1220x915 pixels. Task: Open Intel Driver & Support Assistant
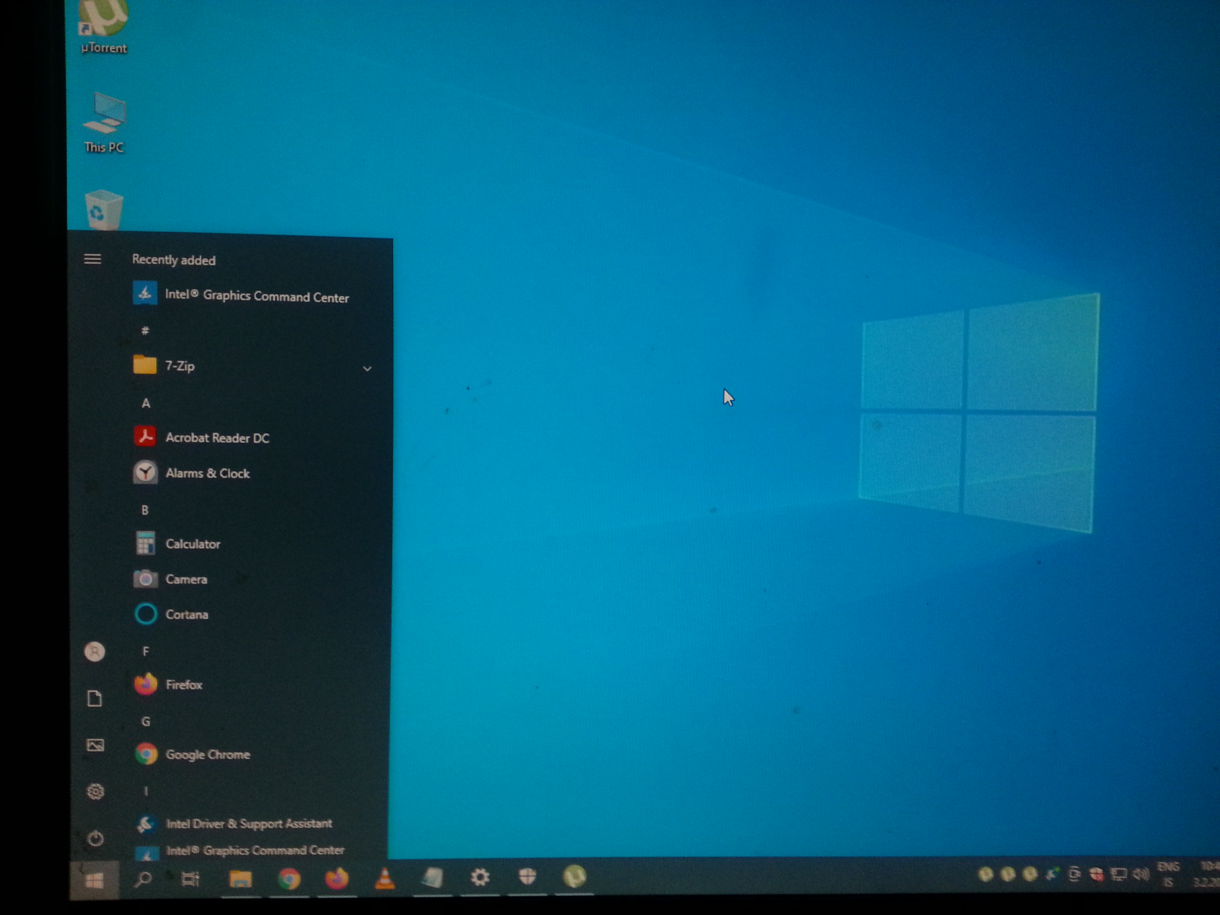(x=248, y=824)
